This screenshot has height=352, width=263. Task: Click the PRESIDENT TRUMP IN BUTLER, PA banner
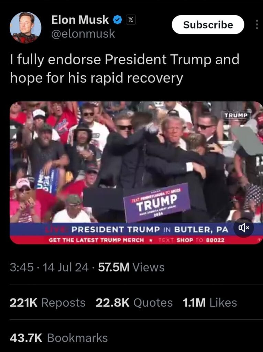point(150,229)
